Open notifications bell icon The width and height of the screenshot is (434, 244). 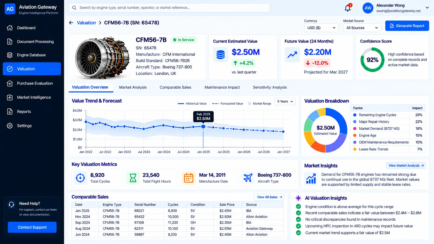tap(348, 8)
